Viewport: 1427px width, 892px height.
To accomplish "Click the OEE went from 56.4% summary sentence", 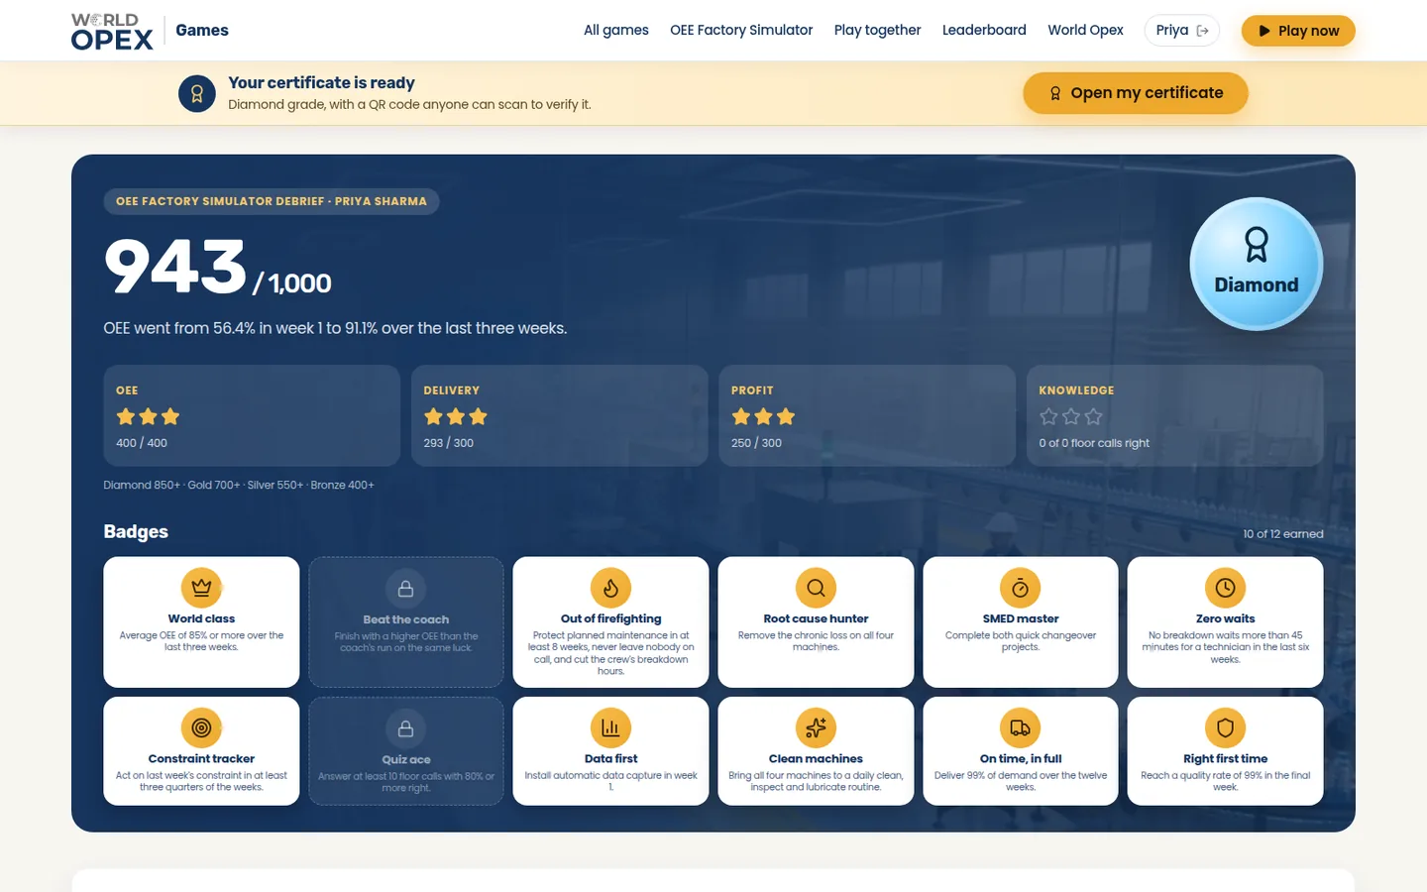I will (335, 328).
